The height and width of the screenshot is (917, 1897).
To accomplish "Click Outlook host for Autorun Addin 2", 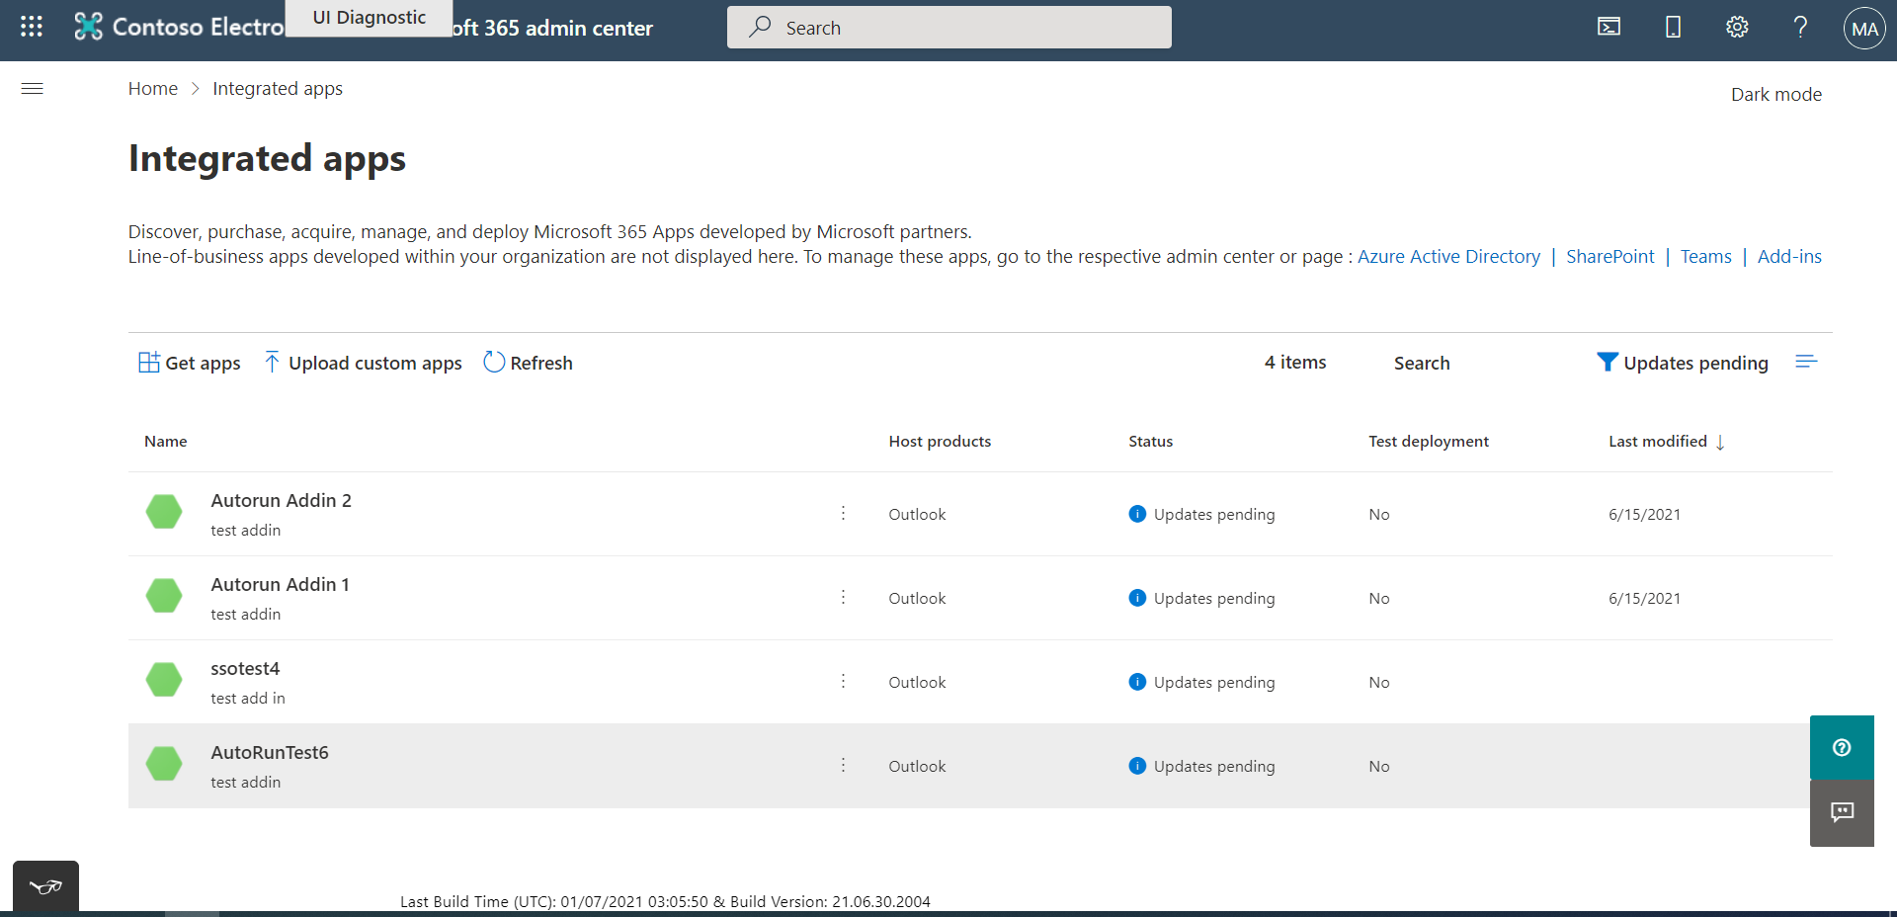I will pos(917,515).
